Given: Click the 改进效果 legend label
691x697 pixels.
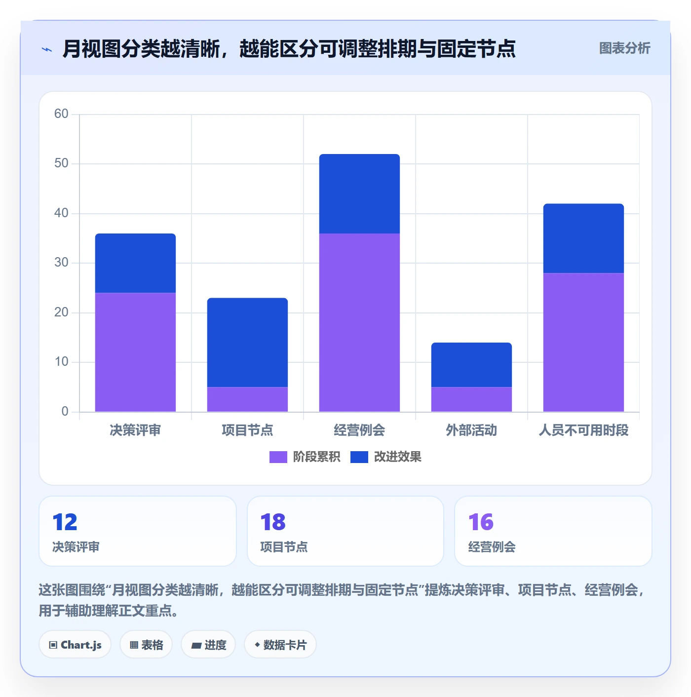Looking at the screenshot, I should [x=397, y=457].
